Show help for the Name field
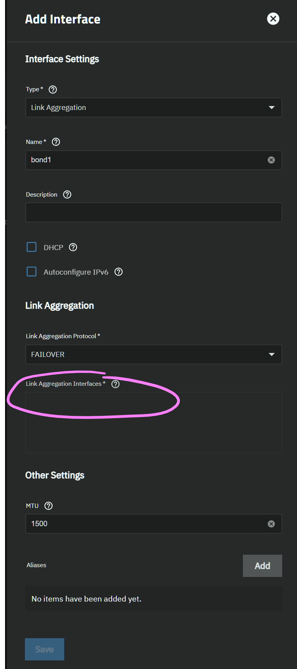 pyautogui.click(x=56, y=142)
